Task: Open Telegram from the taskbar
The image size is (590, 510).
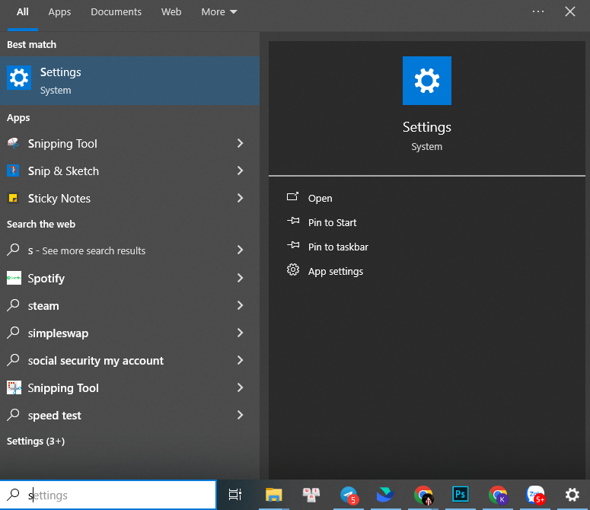Action: (349, 495)
